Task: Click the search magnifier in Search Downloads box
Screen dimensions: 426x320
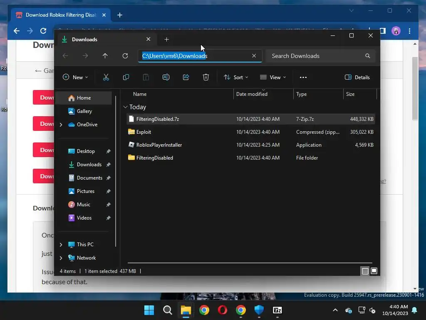Action: pos(368,56)
